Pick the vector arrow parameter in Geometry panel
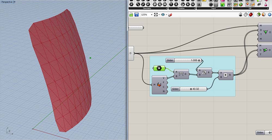The image size is (272, 140). (x=131, y=4)
